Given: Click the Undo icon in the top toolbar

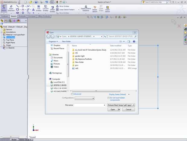Looking at the screenshot, I should point(47,2).
